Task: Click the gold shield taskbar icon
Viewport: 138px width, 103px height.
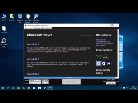Action: click(x=24, y=88)
